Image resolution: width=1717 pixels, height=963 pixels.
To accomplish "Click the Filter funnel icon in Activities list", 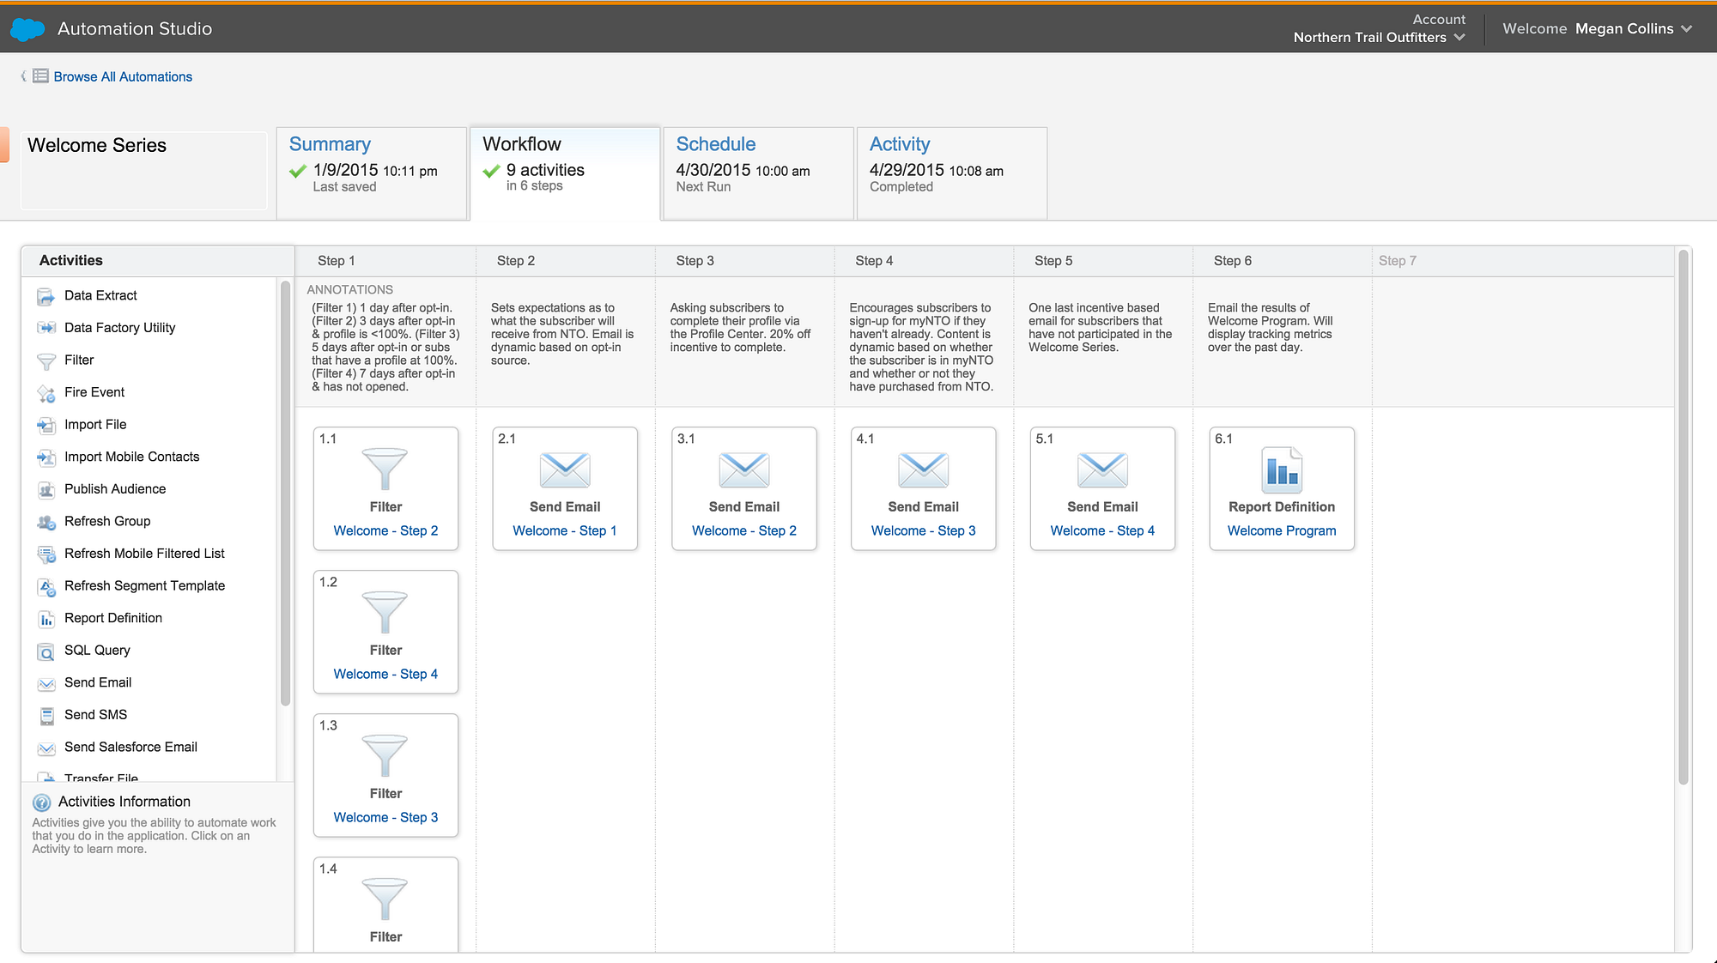I will 46,361.
